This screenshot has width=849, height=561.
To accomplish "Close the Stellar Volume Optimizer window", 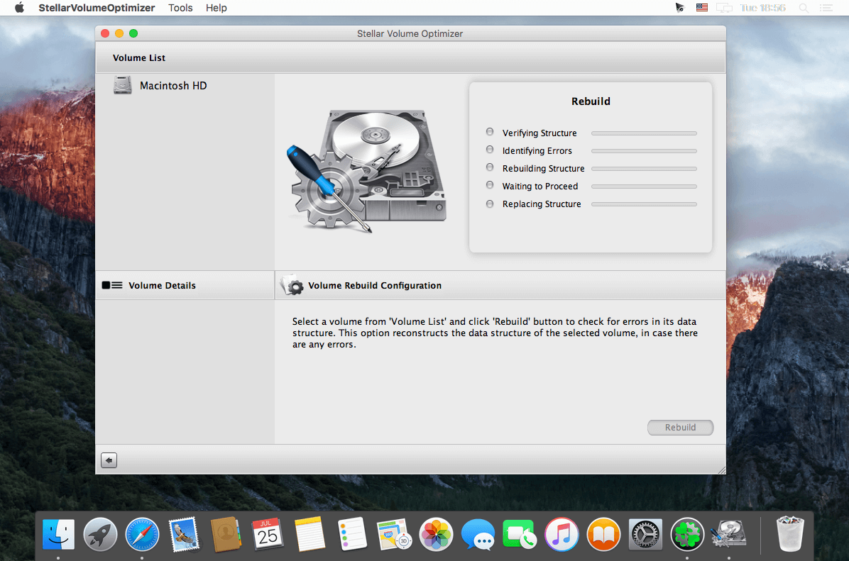I will click(x=105, y=33).
